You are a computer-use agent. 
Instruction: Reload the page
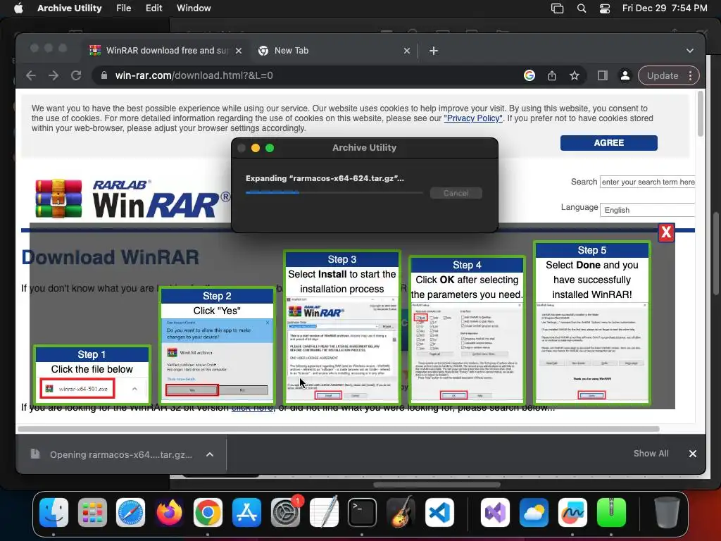[76, 75]
